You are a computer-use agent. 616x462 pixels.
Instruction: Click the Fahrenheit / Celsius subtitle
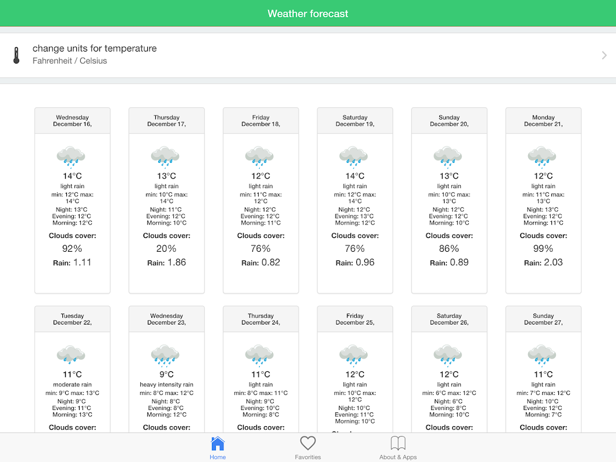[69, 61]
